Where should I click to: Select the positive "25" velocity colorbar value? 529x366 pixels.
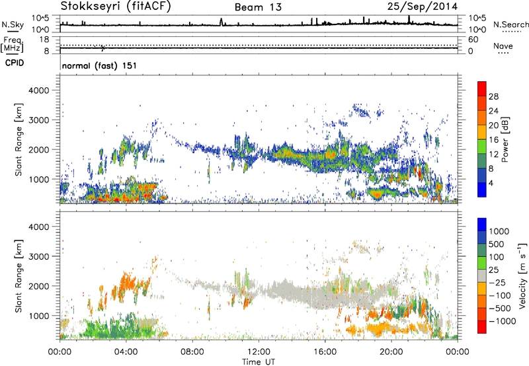pyautogui.click(x=494, y=270)
